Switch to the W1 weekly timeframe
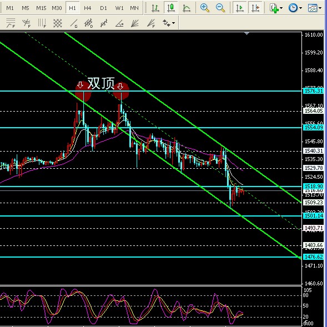 (x=119, y=8)
